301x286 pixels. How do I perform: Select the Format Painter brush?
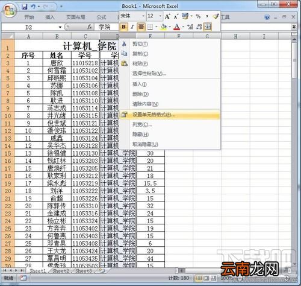[x=216, y=16]
